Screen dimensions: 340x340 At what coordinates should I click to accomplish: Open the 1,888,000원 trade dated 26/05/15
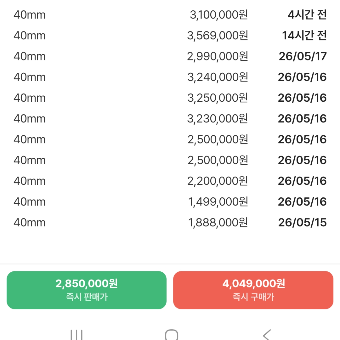(x=170, y=223)
